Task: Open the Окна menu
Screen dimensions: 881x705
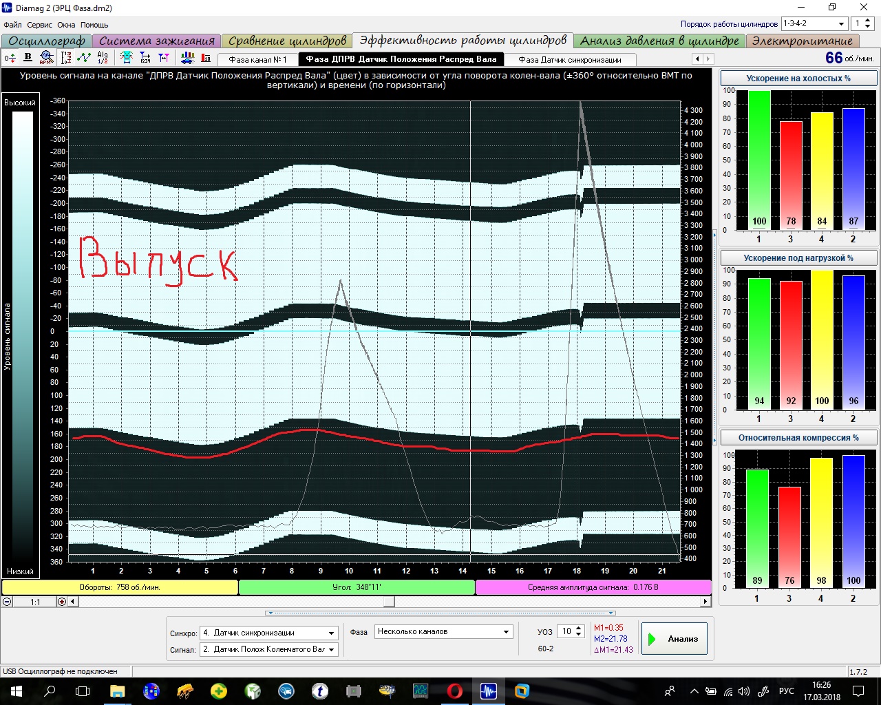Action: [x=66, y=25]
